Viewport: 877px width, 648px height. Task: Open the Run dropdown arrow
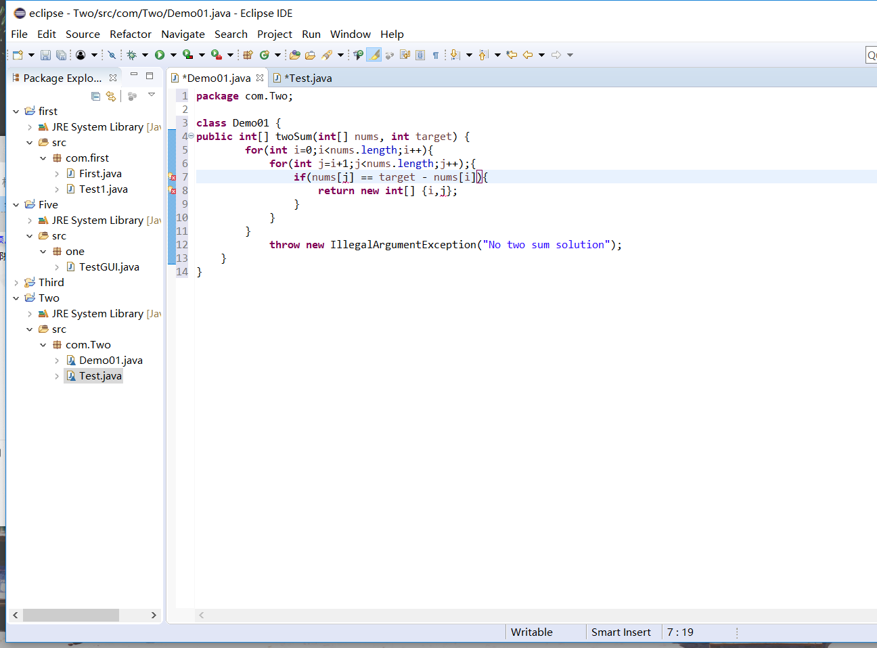[x=173, y=55]
